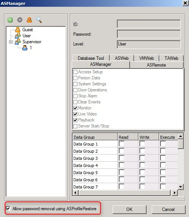The height and width of the screenshot is (217, 189).
Task: Toggle Allow password removal using ASProfileRestore
Action: pos(8,208)
